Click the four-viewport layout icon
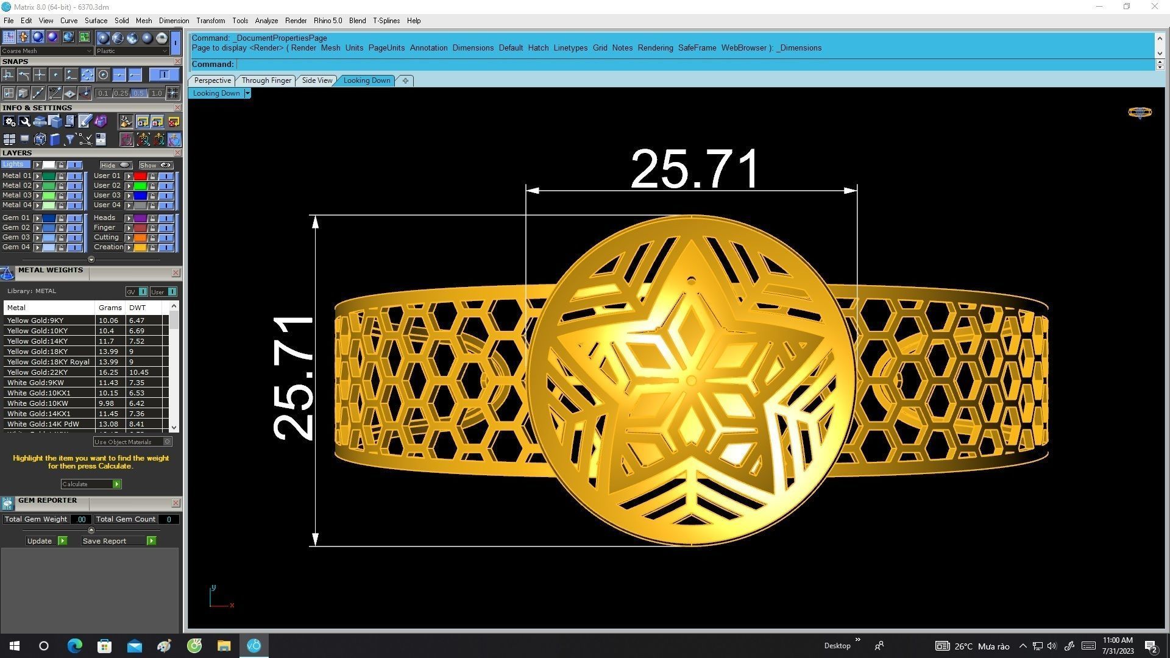The width and height of the screenshot is (1170, 658). point(9,140)
